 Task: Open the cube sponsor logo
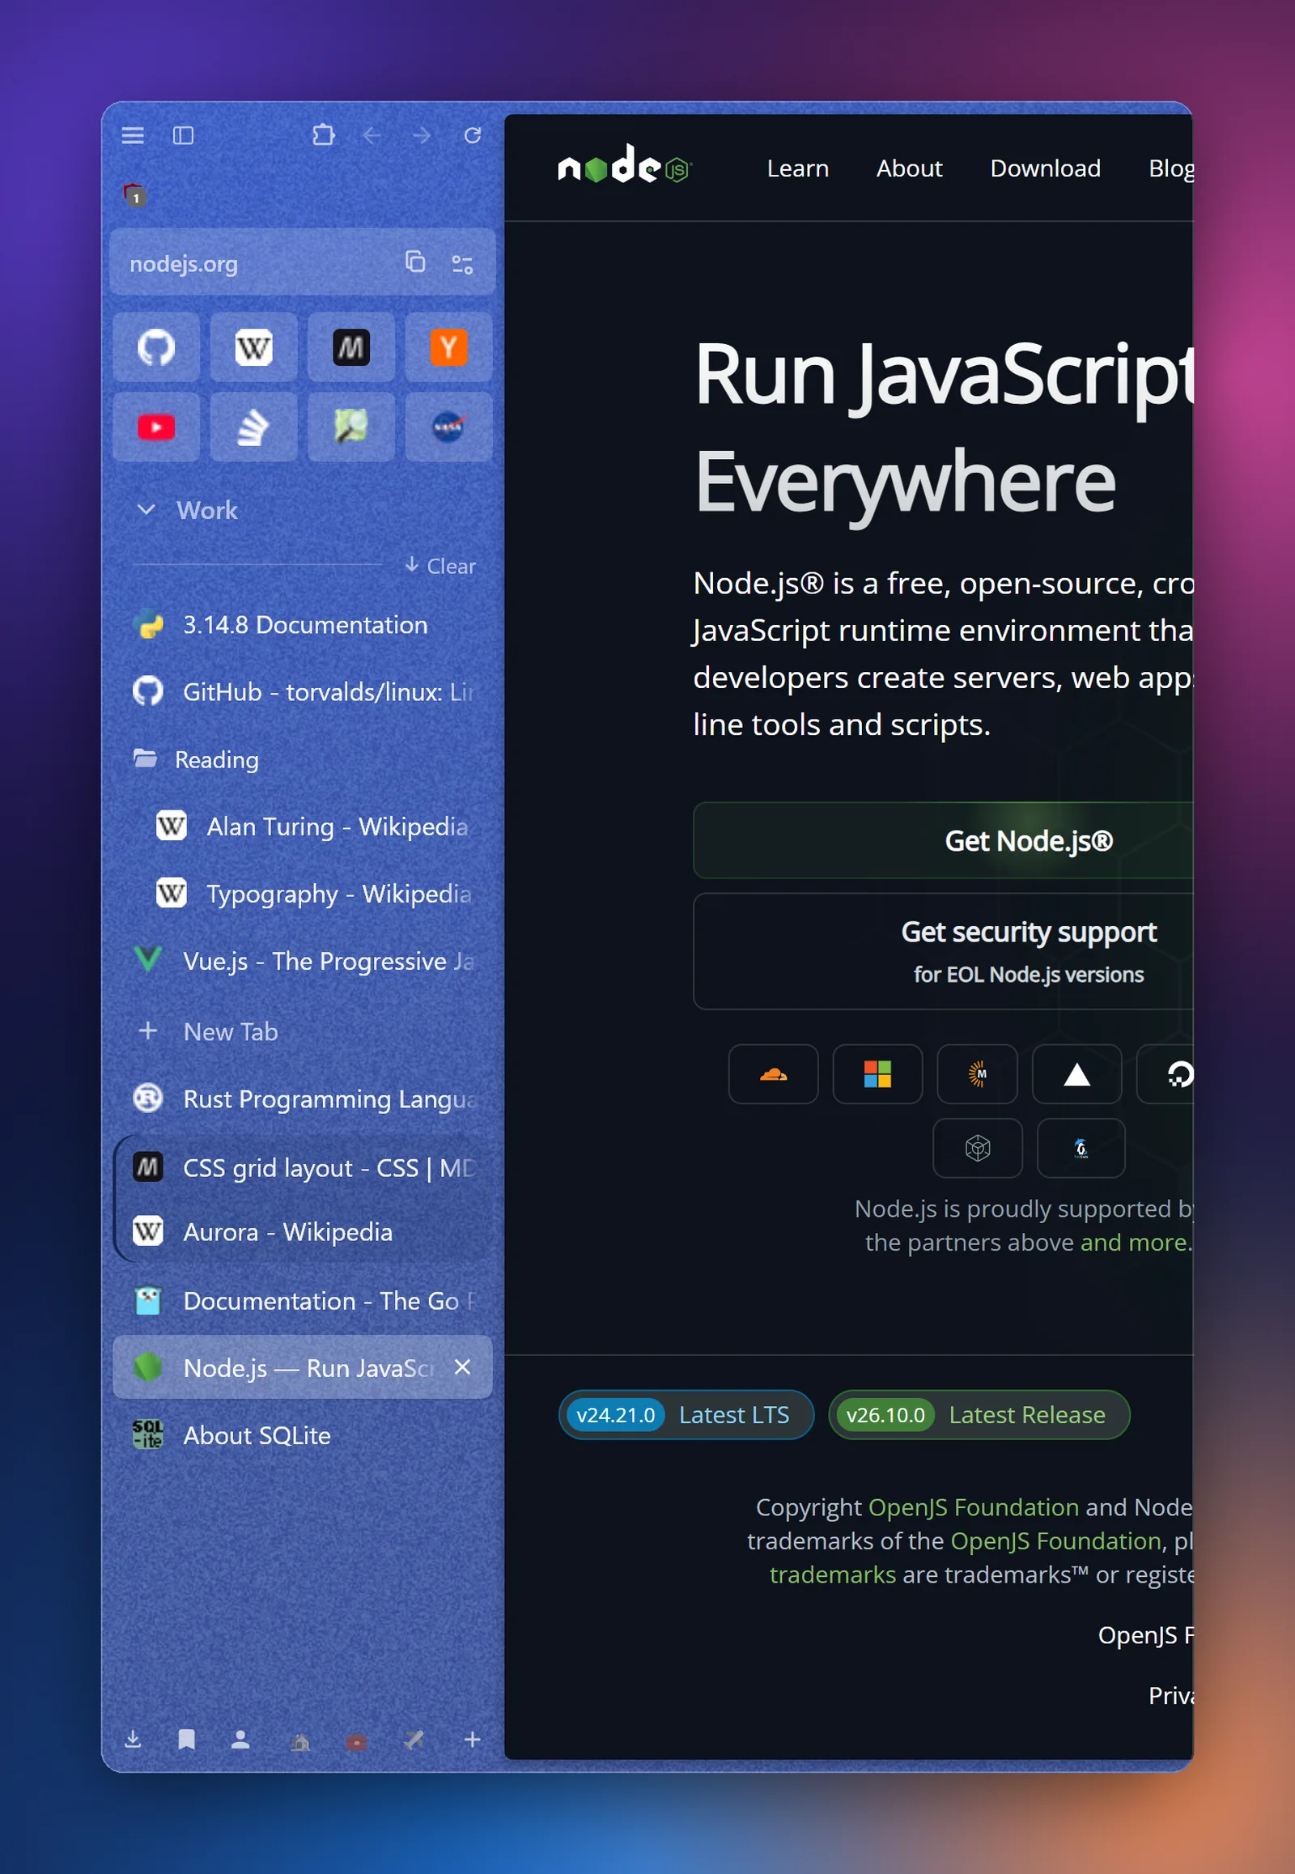coord(978,1148)
